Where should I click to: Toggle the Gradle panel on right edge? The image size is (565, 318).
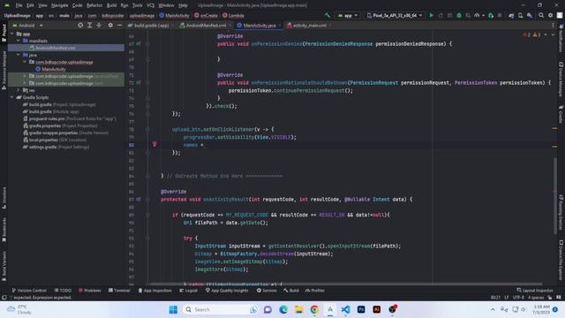point(561,114)
